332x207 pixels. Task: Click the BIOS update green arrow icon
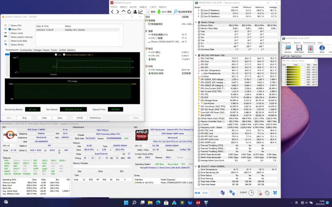click(x=159, y=12)
